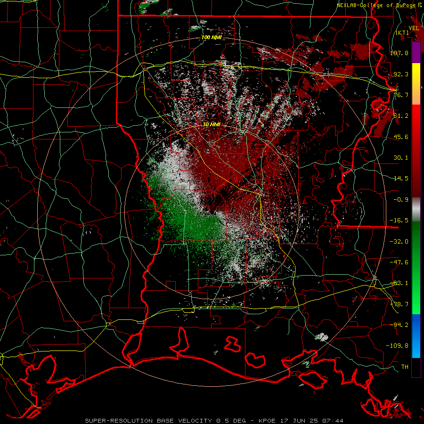Click the bottom product caption SUPER-RESOLUTION BASE VELOCITY
This screenshot has height=424, width=424.
pyautogui.click(x=148, y=421)
